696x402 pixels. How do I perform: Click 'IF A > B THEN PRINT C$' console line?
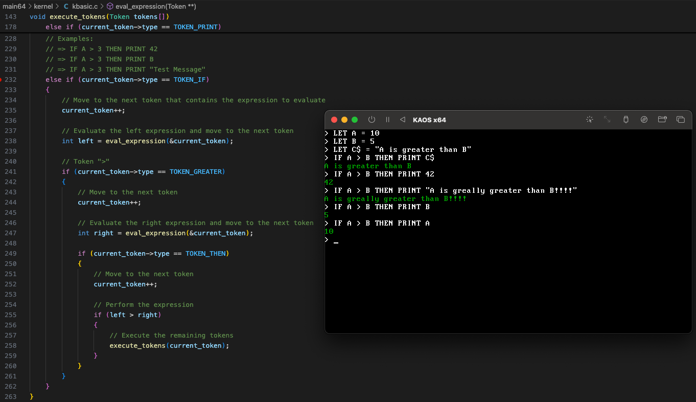(x=384, y=158)
